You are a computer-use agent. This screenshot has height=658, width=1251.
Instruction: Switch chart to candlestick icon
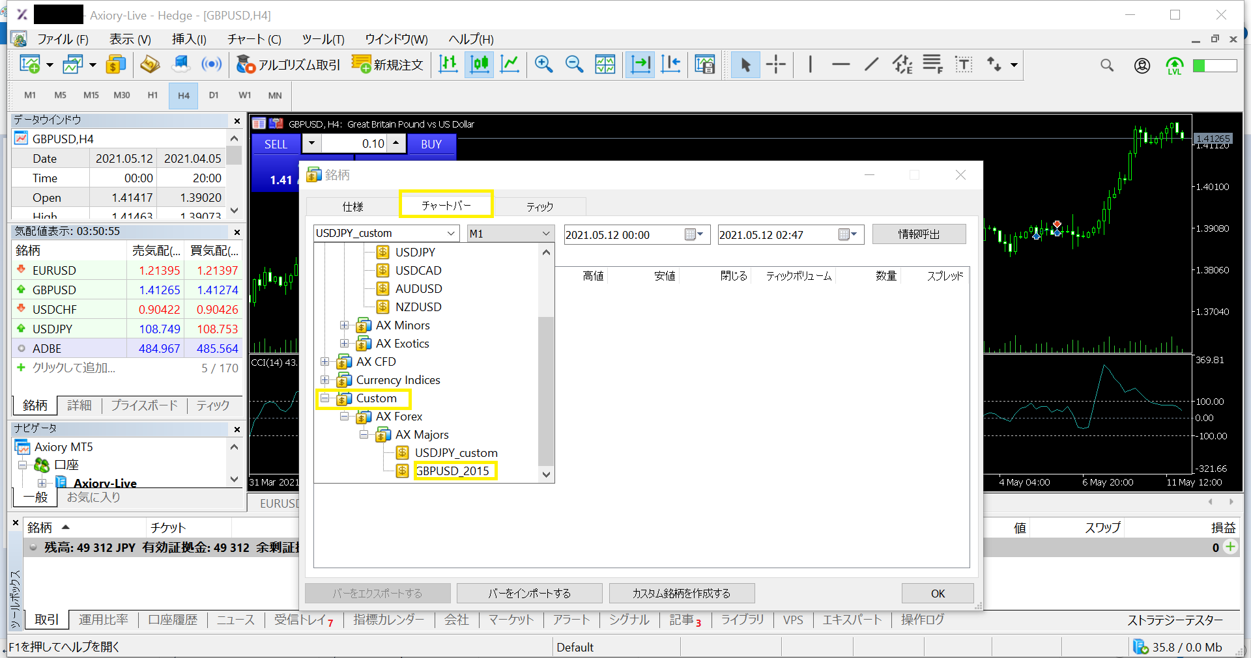click(x=480, y=64)
